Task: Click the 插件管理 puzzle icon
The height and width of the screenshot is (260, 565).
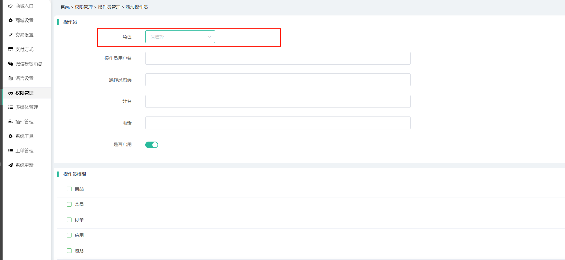Action: (11, 122)
